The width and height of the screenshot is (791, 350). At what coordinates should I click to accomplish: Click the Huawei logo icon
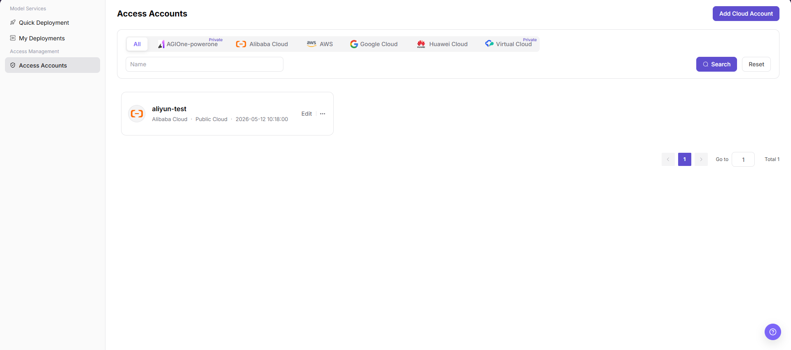pos(421,44)
